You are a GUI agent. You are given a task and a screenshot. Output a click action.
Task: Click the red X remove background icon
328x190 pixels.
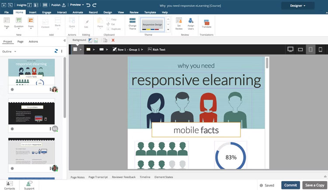[x=113, y=40]
